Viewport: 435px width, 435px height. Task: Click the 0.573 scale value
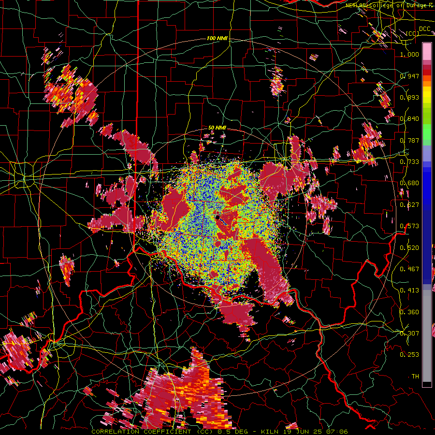[409, 226]
